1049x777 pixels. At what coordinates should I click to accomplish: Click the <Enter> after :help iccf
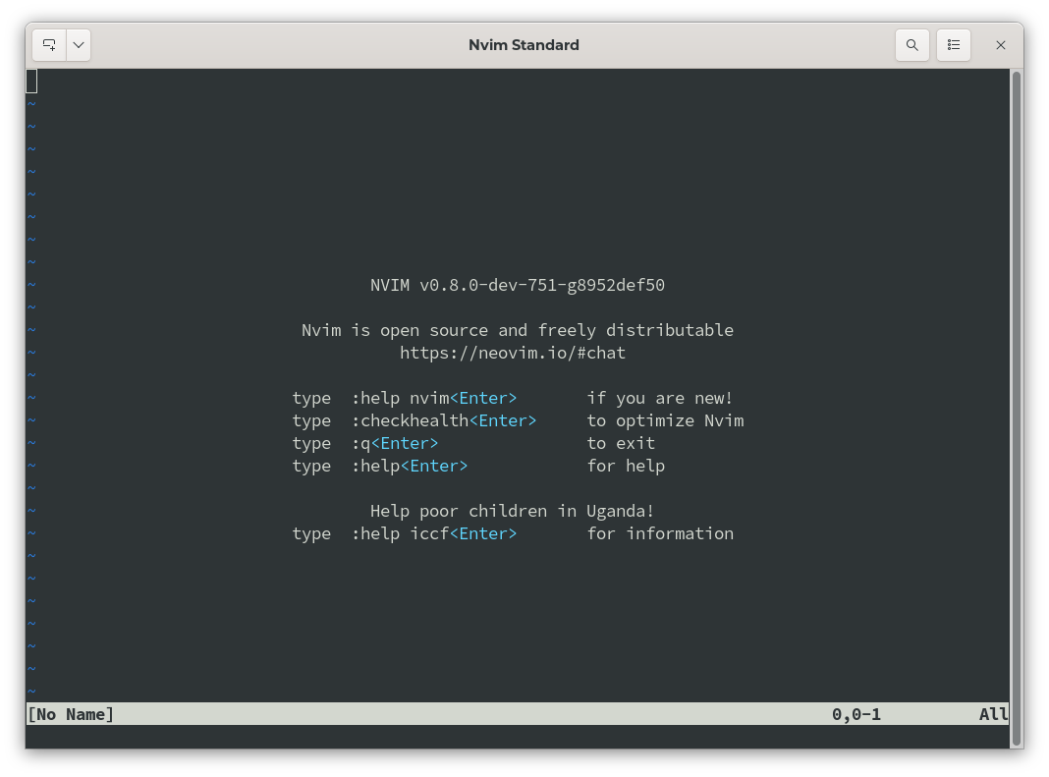tap(483, 533)
